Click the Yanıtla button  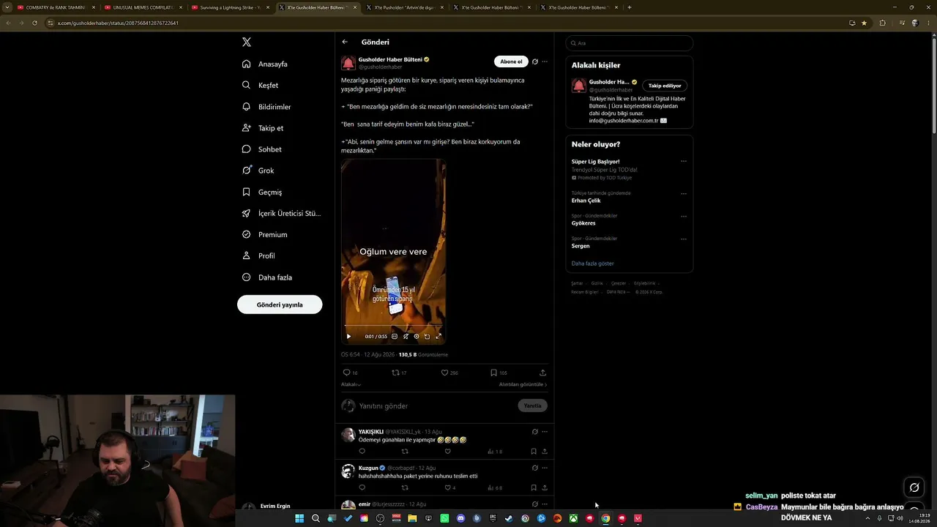(532, 405)
